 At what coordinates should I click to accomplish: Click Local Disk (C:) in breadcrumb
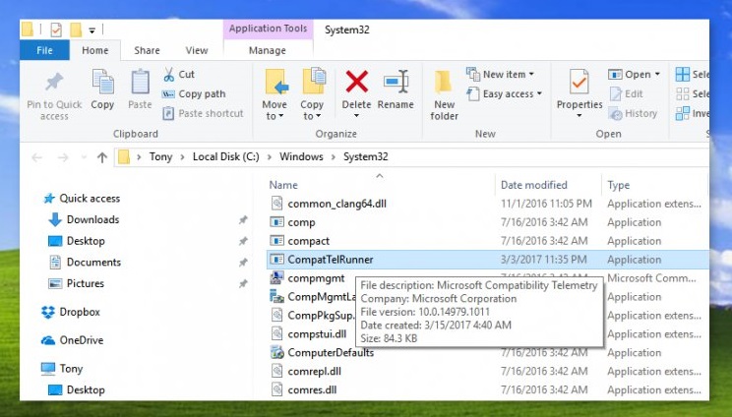tap(226, 156)
